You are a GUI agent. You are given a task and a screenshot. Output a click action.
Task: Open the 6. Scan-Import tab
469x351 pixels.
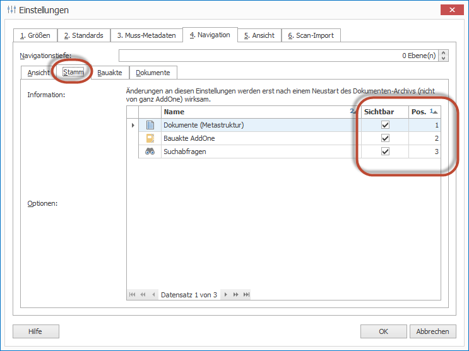click(311, 35)
